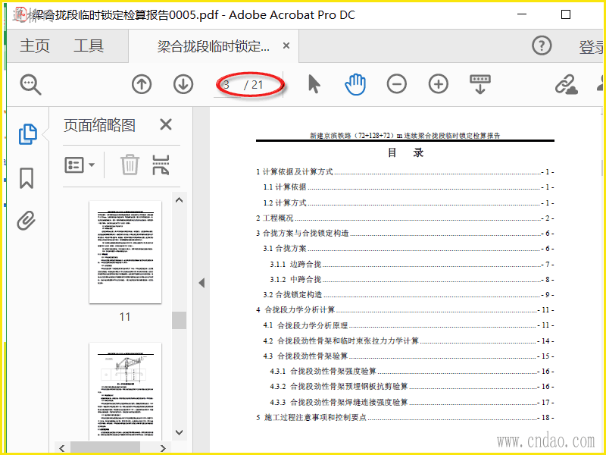Open the share link cloud icon

click(566, 84)
